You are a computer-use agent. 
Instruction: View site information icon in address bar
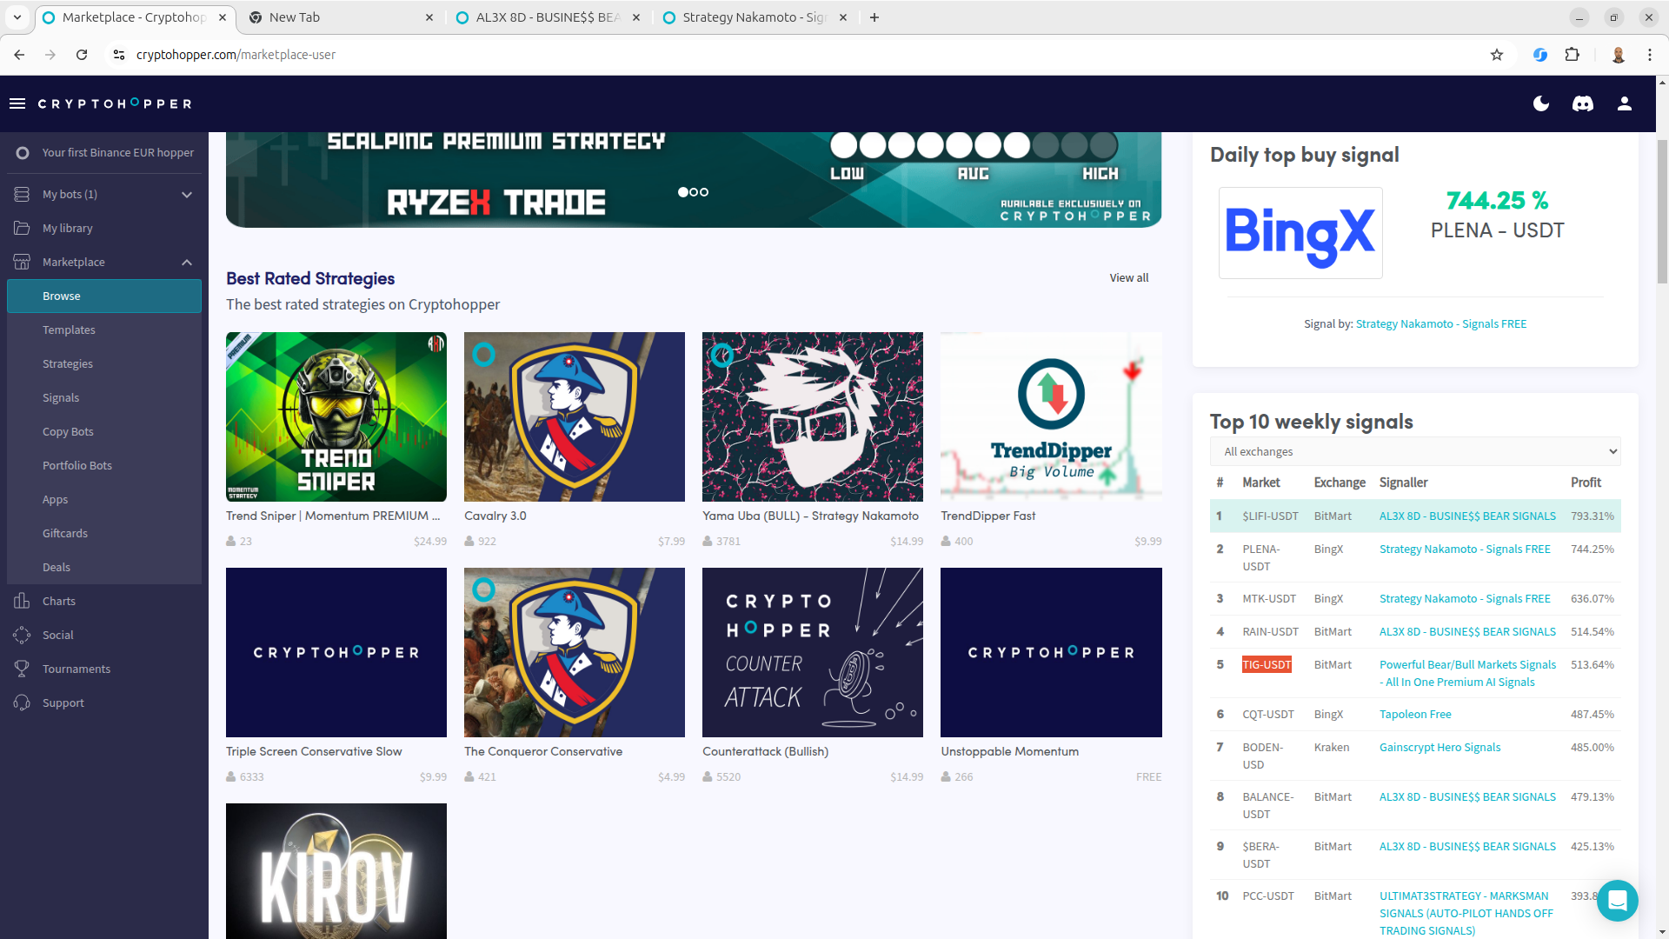[119, 55]
